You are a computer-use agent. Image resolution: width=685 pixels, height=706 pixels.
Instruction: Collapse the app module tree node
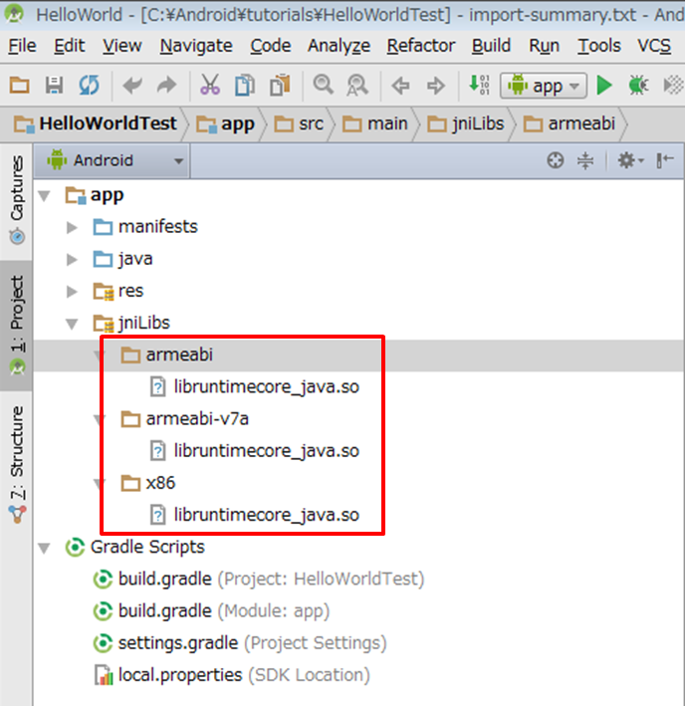pyautogui.click(x=45, y=196)
